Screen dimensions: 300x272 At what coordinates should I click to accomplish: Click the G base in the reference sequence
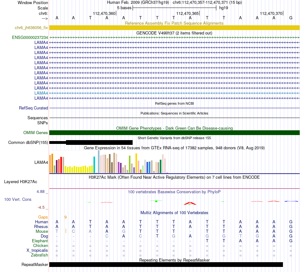291,18
